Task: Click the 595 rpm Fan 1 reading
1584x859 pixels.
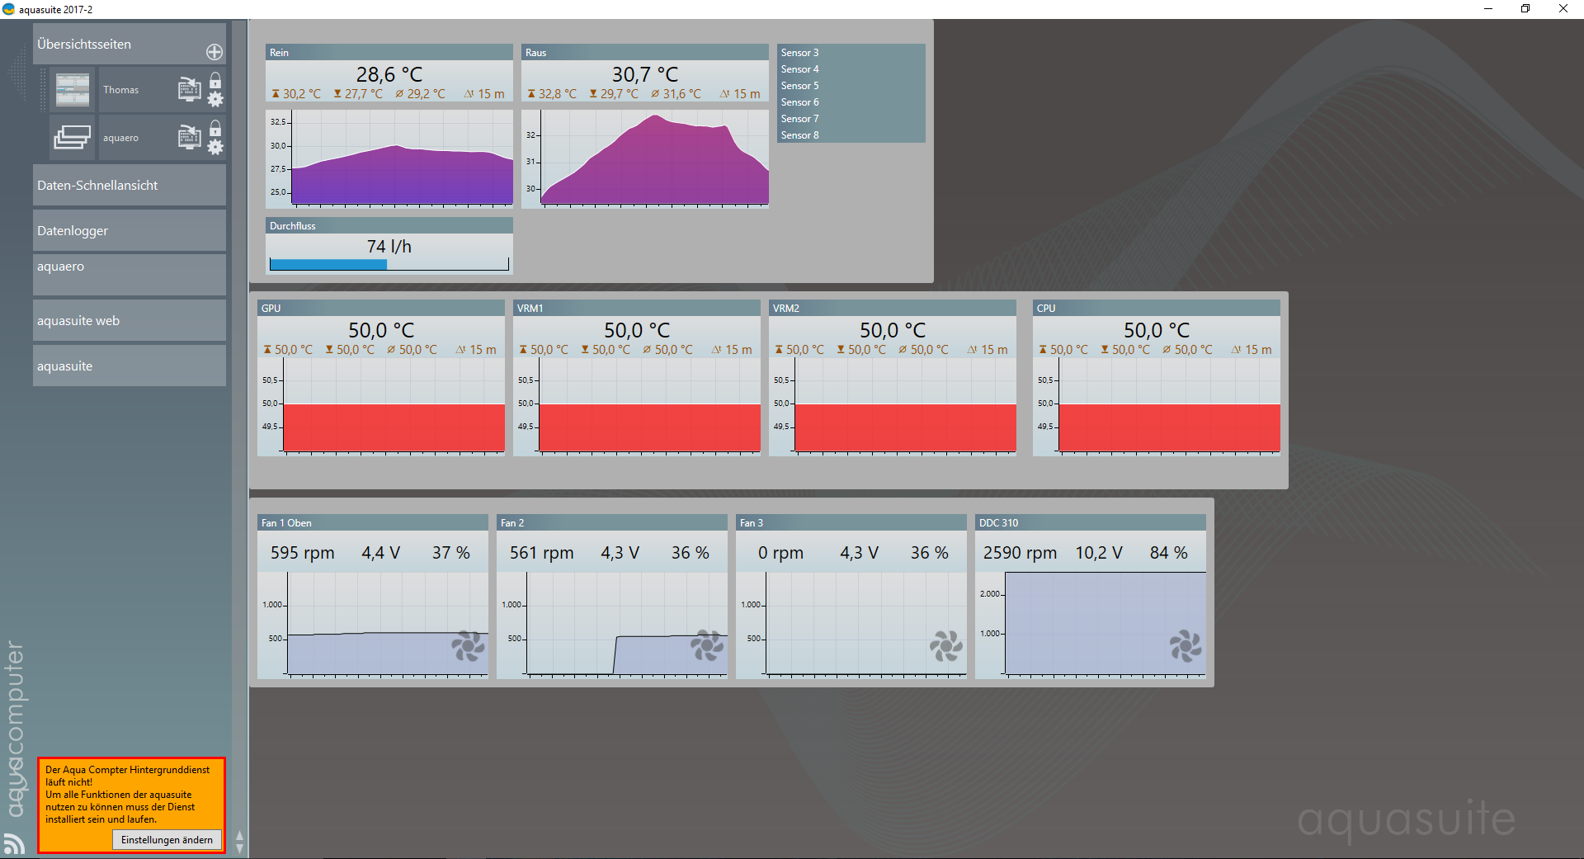Action: 303,553
